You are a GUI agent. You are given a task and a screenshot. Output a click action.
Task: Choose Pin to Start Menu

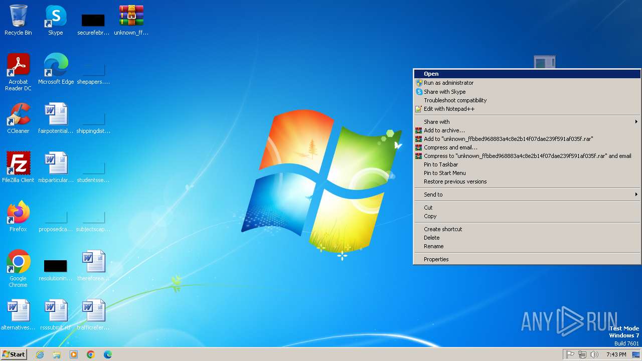point(527,173)
